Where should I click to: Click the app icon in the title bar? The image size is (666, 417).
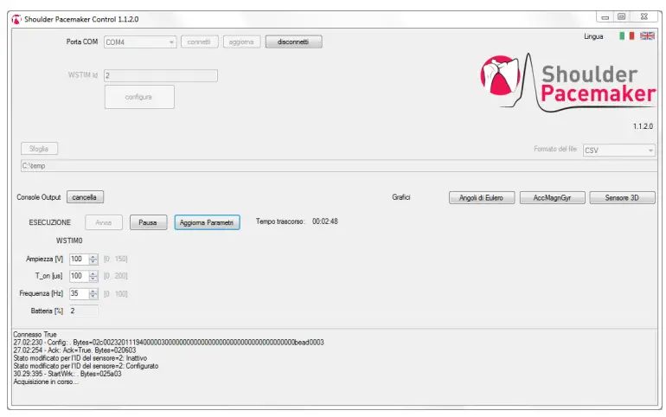click(16, 19)
